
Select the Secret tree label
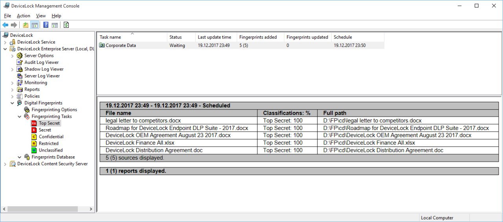pos(45,130)
